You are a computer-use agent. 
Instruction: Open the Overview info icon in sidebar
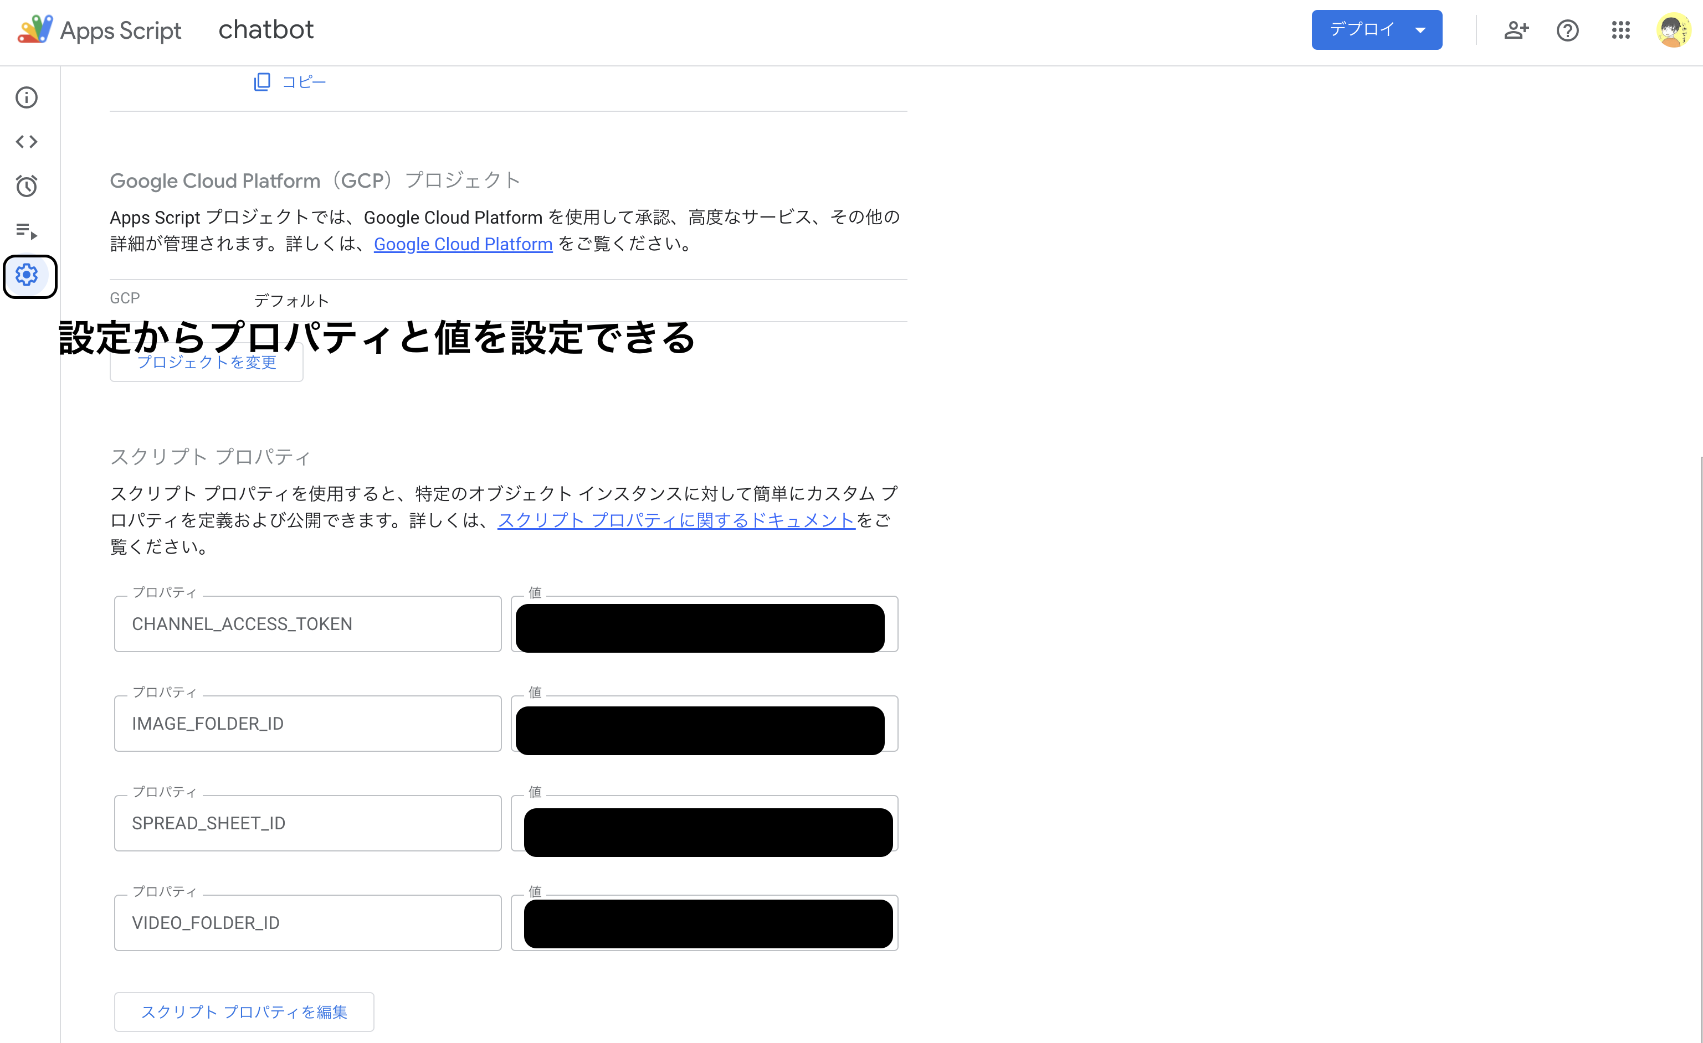26,97
